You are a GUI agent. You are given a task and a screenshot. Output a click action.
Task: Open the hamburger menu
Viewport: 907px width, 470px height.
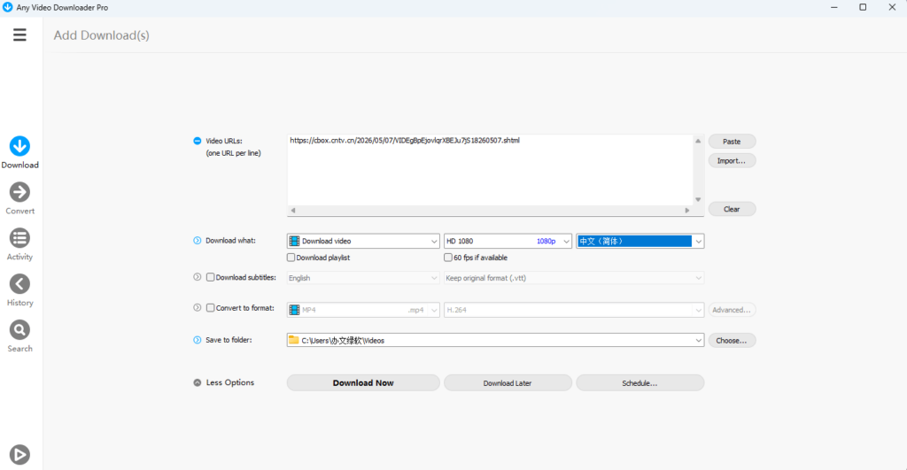point(19,35)
